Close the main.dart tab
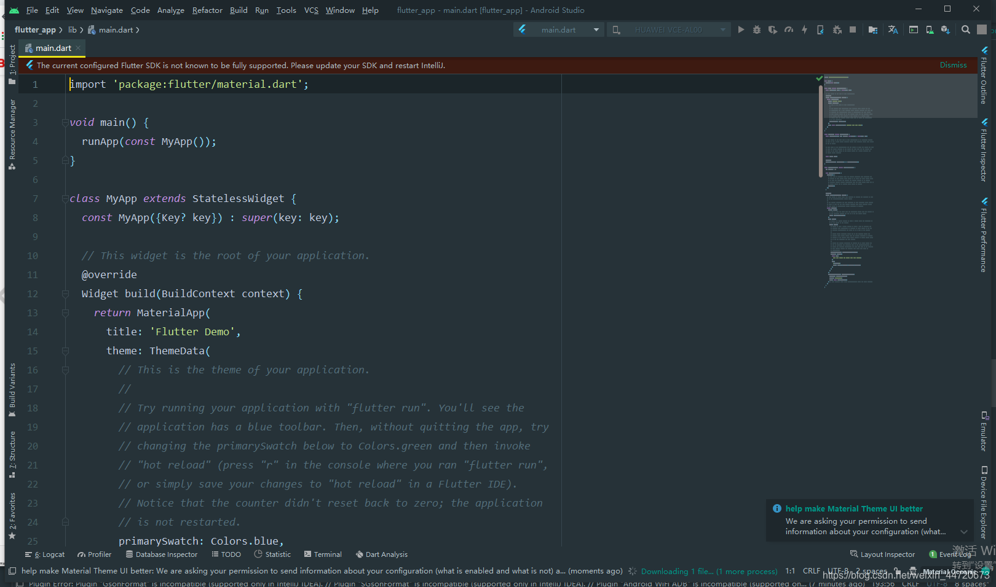 tap(78, 48)
